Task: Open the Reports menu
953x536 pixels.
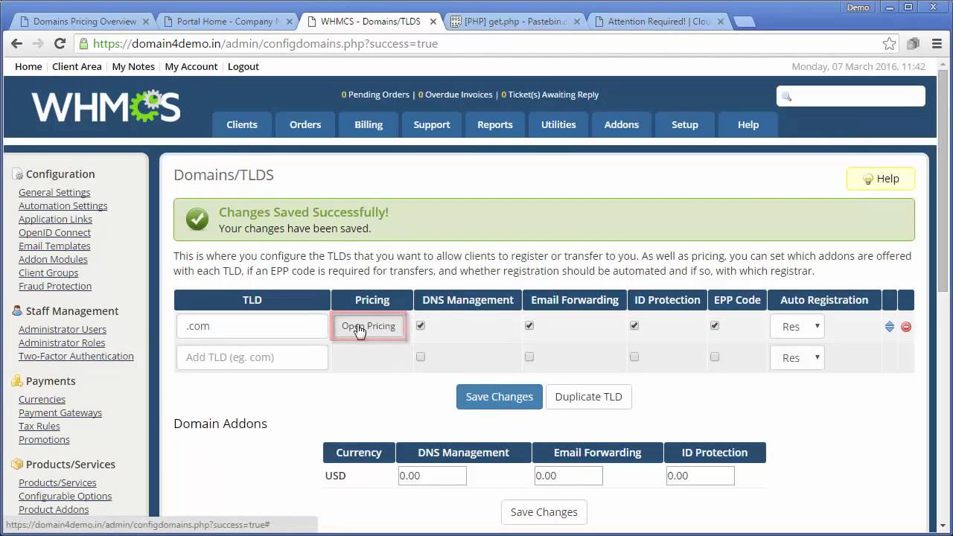Action: click(495, 124)
